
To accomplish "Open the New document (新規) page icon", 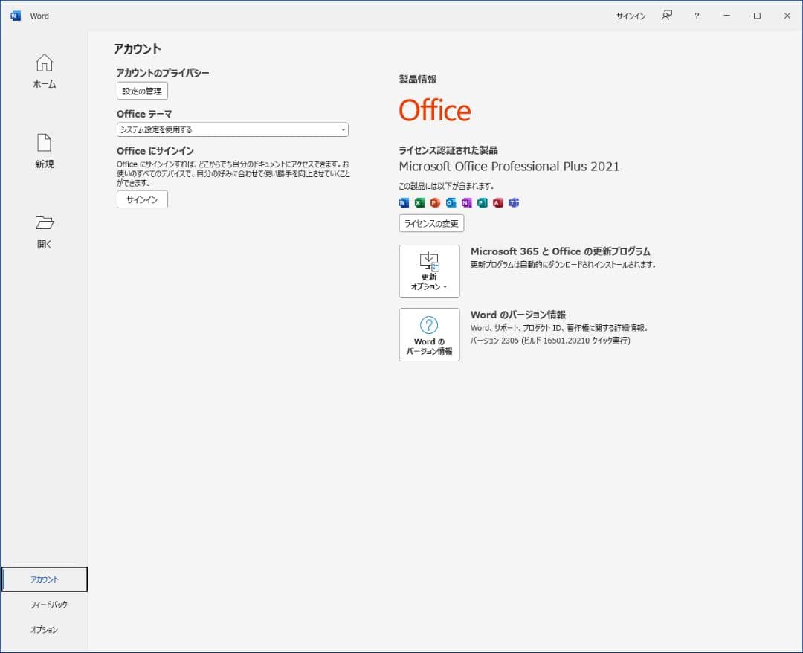I will tap(45, 143).
